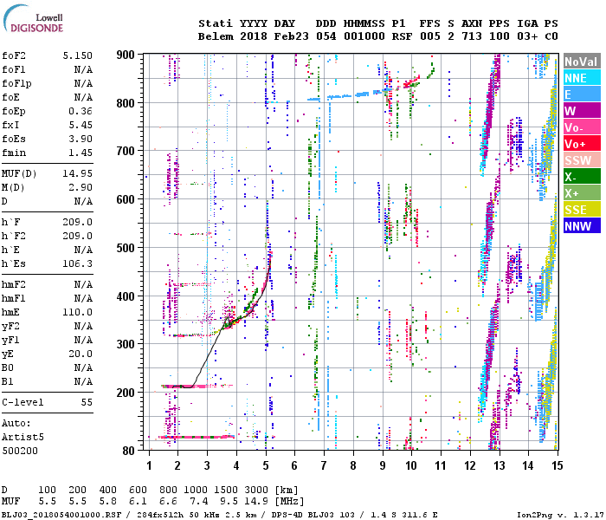The height and width of the screenshot is (520, 606).
Task: Click the station name Belem
Action: click(x=216, y=36)
